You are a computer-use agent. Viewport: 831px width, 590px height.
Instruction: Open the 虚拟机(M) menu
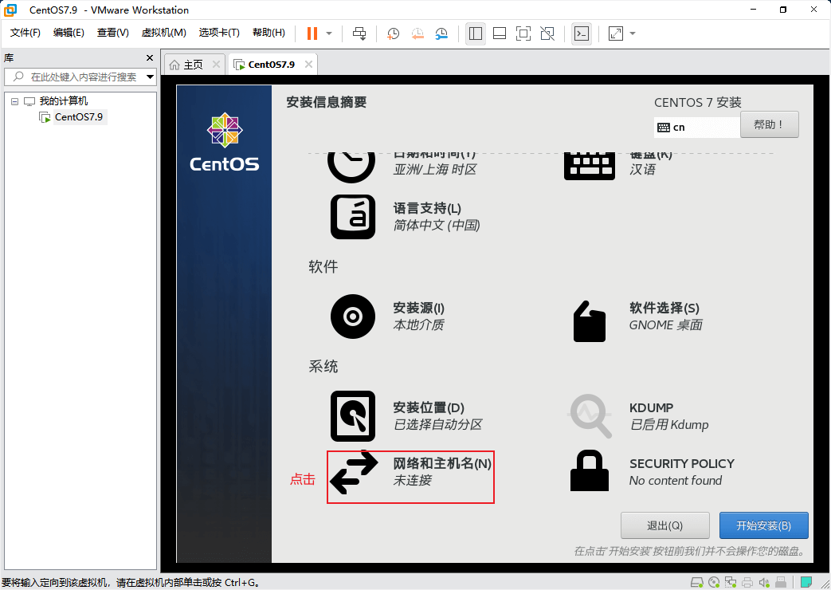point(164,33)
